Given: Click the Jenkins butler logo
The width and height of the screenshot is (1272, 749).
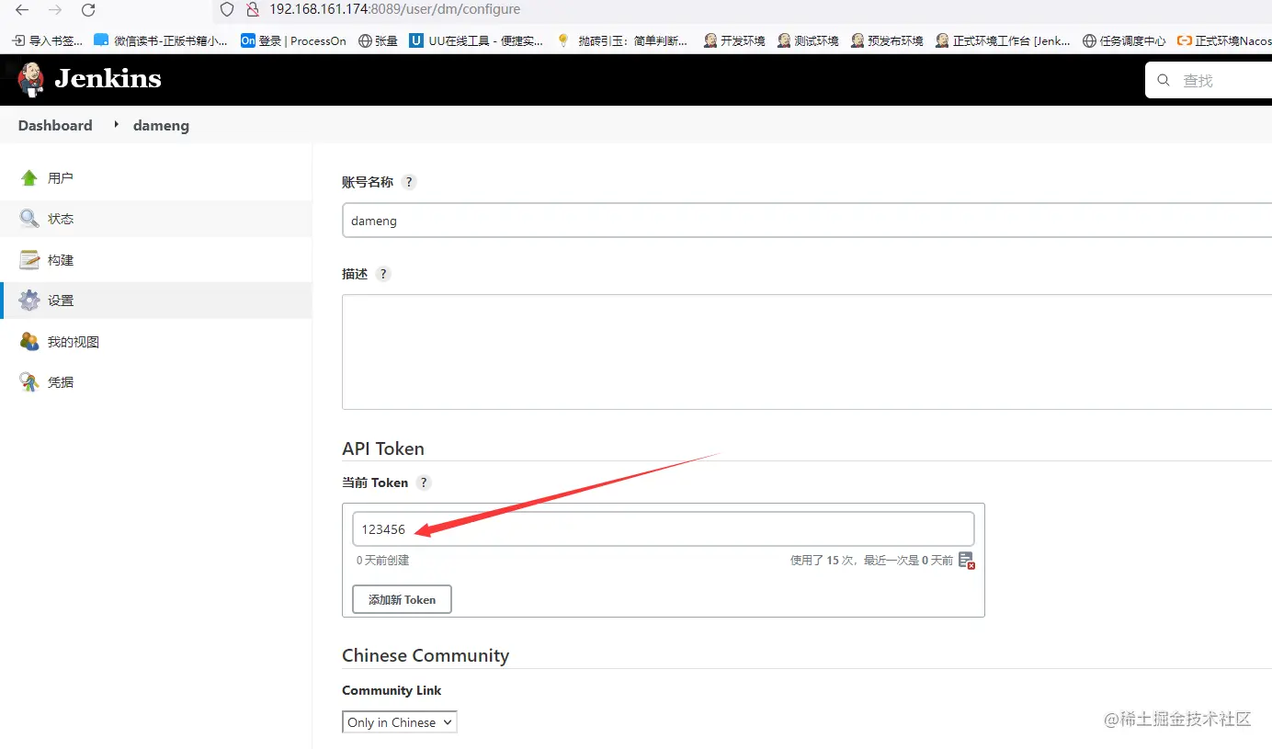Looking at the screenshot, I should 31,80.
